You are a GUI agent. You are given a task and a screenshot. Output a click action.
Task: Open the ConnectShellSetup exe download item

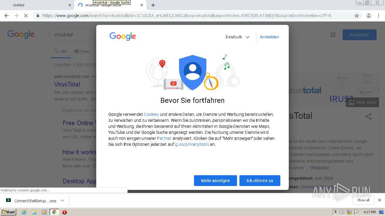point(31,201)
